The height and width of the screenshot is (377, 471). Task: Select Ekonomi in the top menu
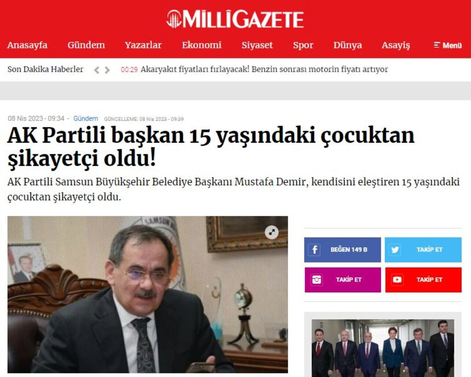point(201,45)
